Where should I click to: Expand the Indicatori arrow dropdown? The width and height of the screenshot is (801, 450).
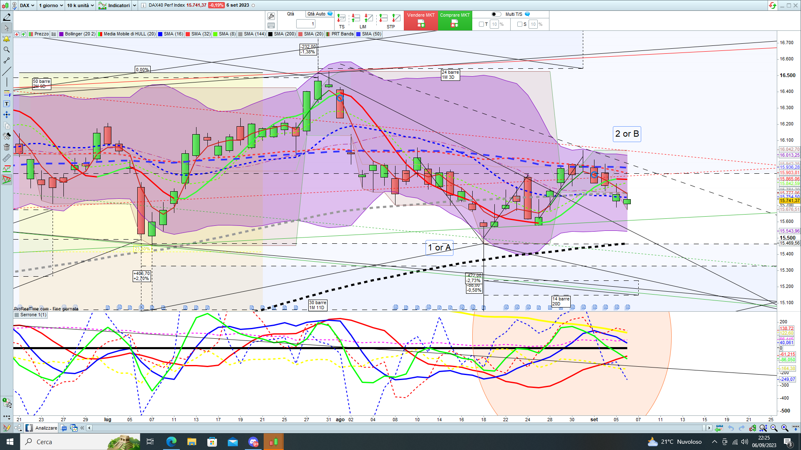(134, 5)
